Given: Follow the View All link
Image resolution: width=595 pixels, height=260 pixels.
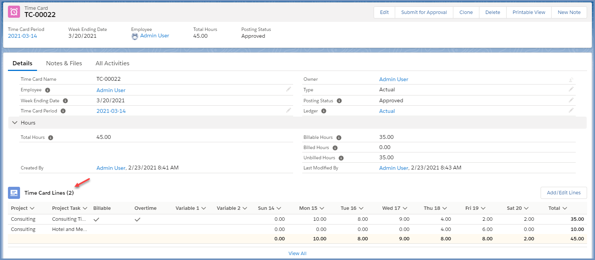Looking at the screenshot, I should (297, 254).
